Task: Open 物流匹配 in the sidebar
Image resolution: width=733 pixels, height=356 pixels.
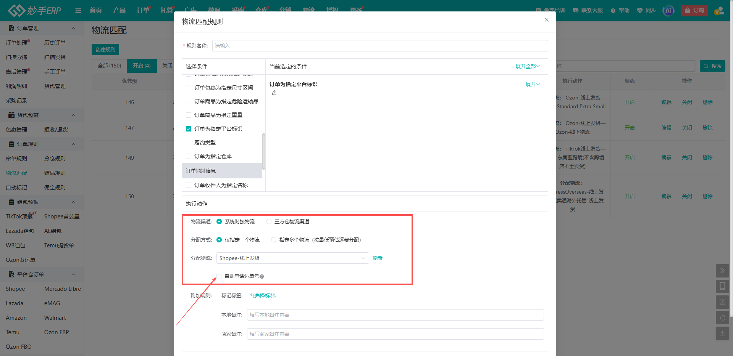Action: pyautogui.click(x=16, y=173)
